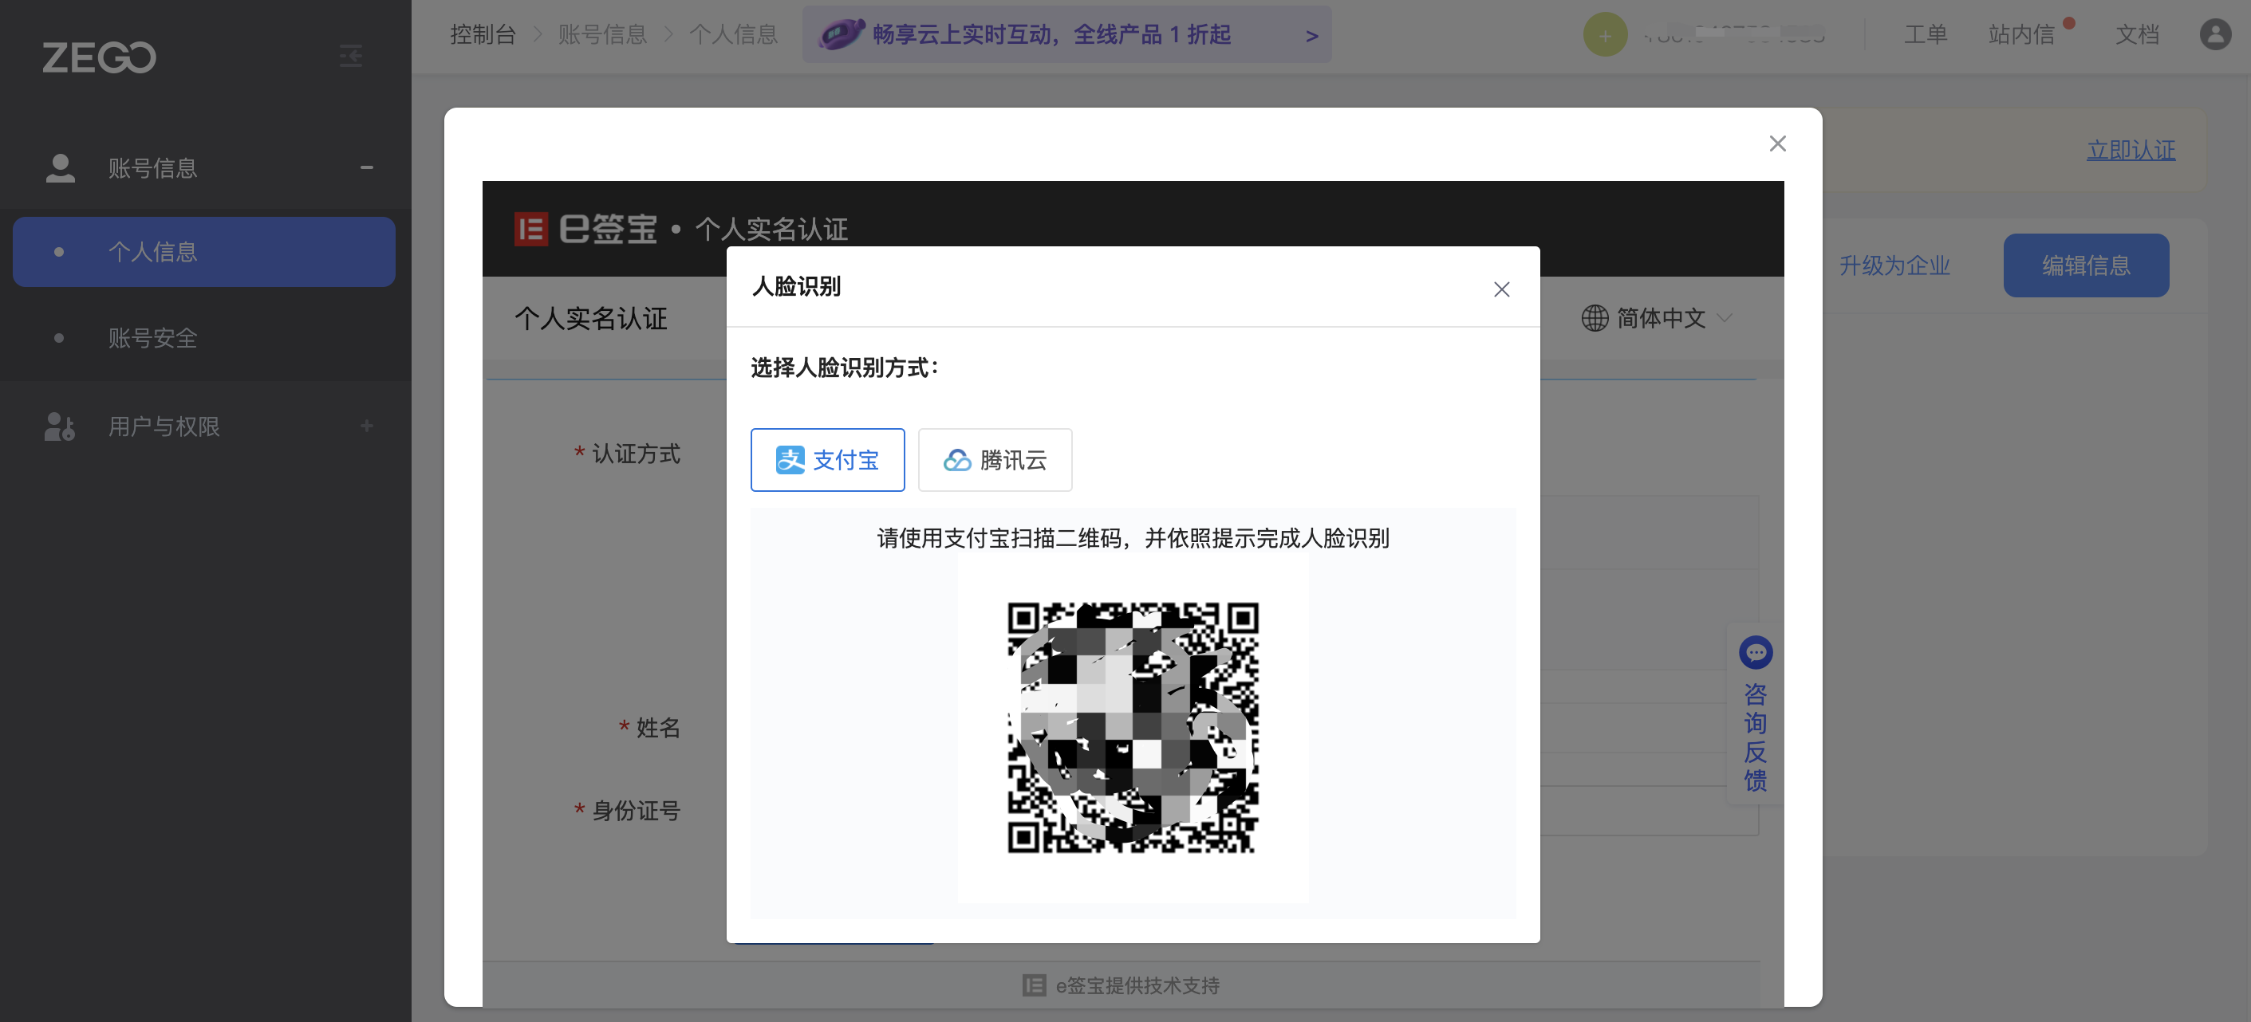Open the 咨询反馈 feedback widget
This screenshot has height=1022, width=2251.
coord(1755,713)
